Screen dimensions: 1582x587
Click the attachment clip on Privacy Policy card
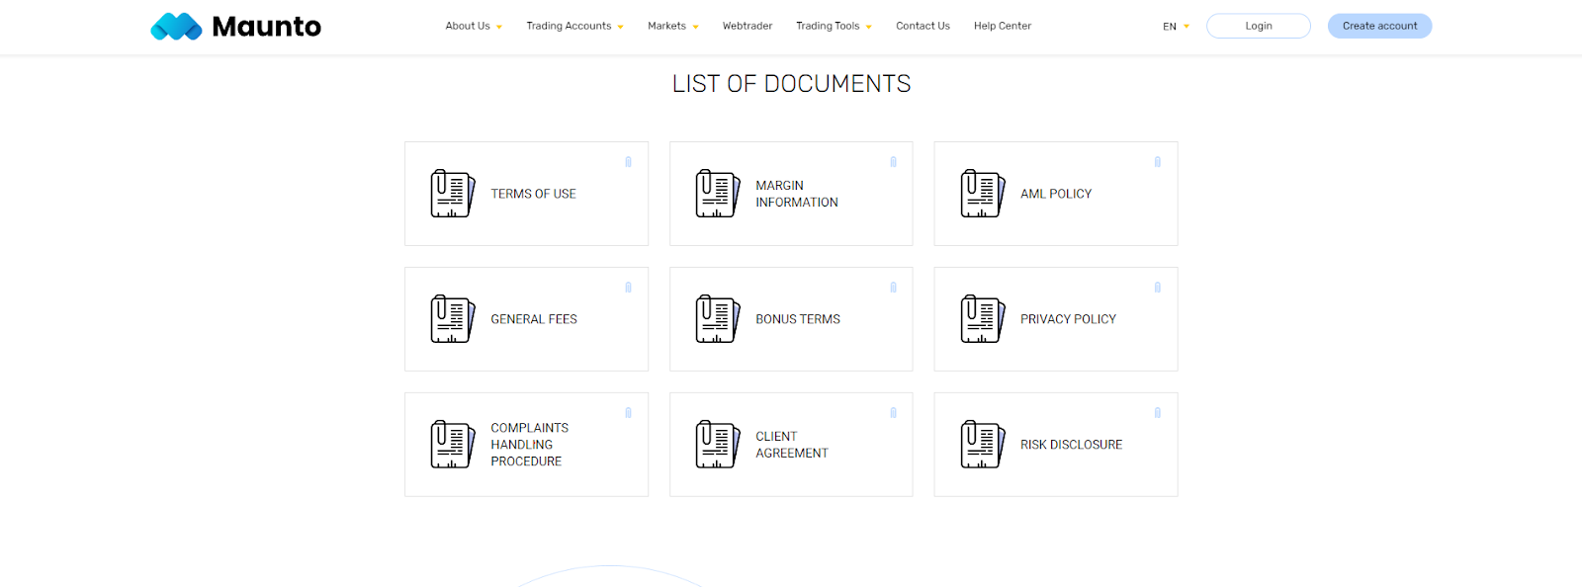(1158, 288)
